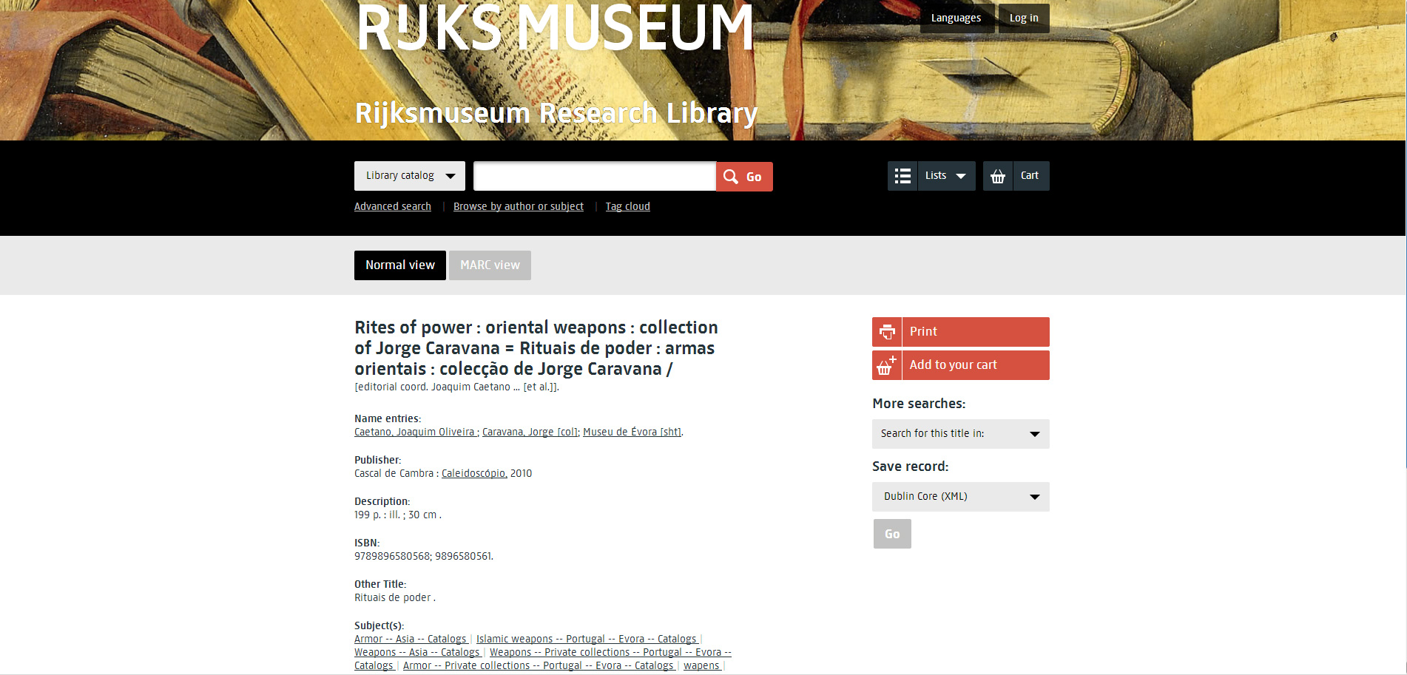Expand 'Search for this title in' dropdown
Image resolution: width=1407 pixels, height=675 pixels.
960,434
